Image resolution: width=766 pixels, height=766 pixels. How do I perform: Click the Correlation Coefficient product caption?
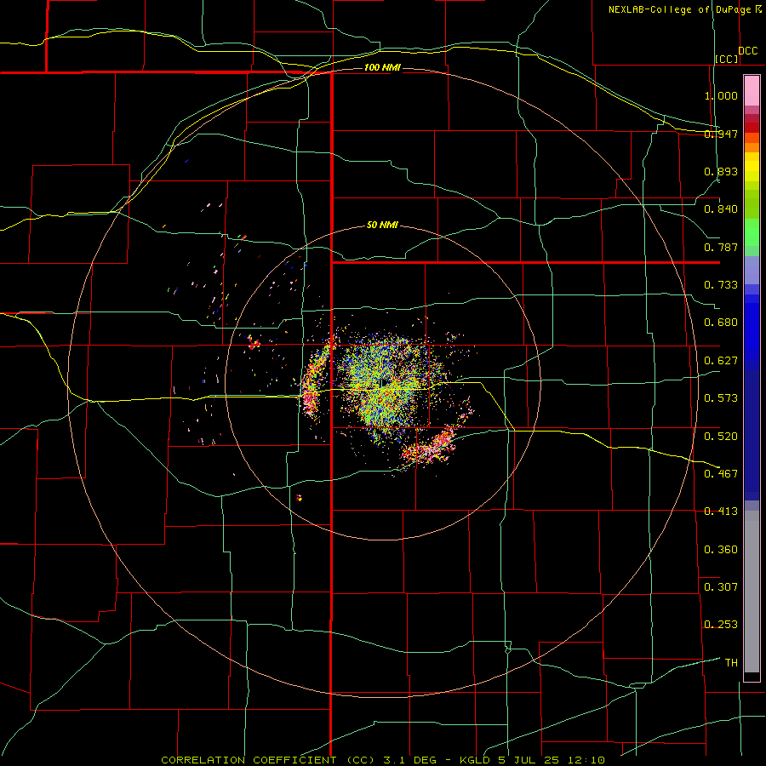click(383, 760)
